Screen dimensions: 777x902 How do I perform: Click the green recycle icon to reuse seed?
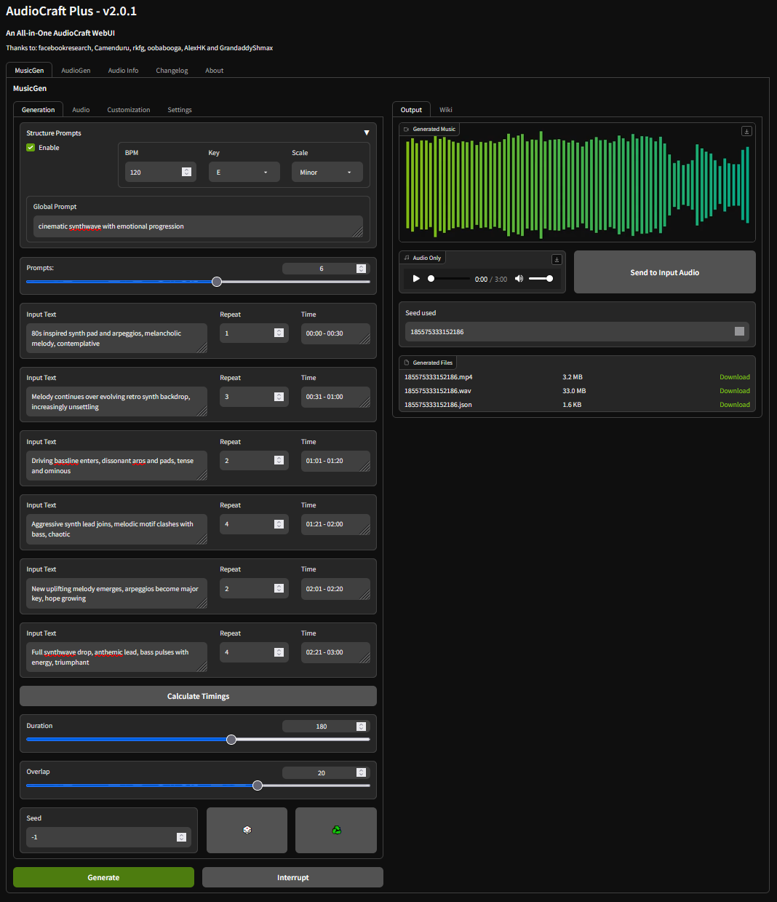coord(335,830)
